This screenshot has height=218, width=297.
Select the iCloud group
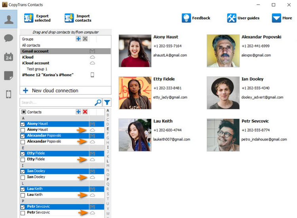pyautogui.click(x=65, y=57)
